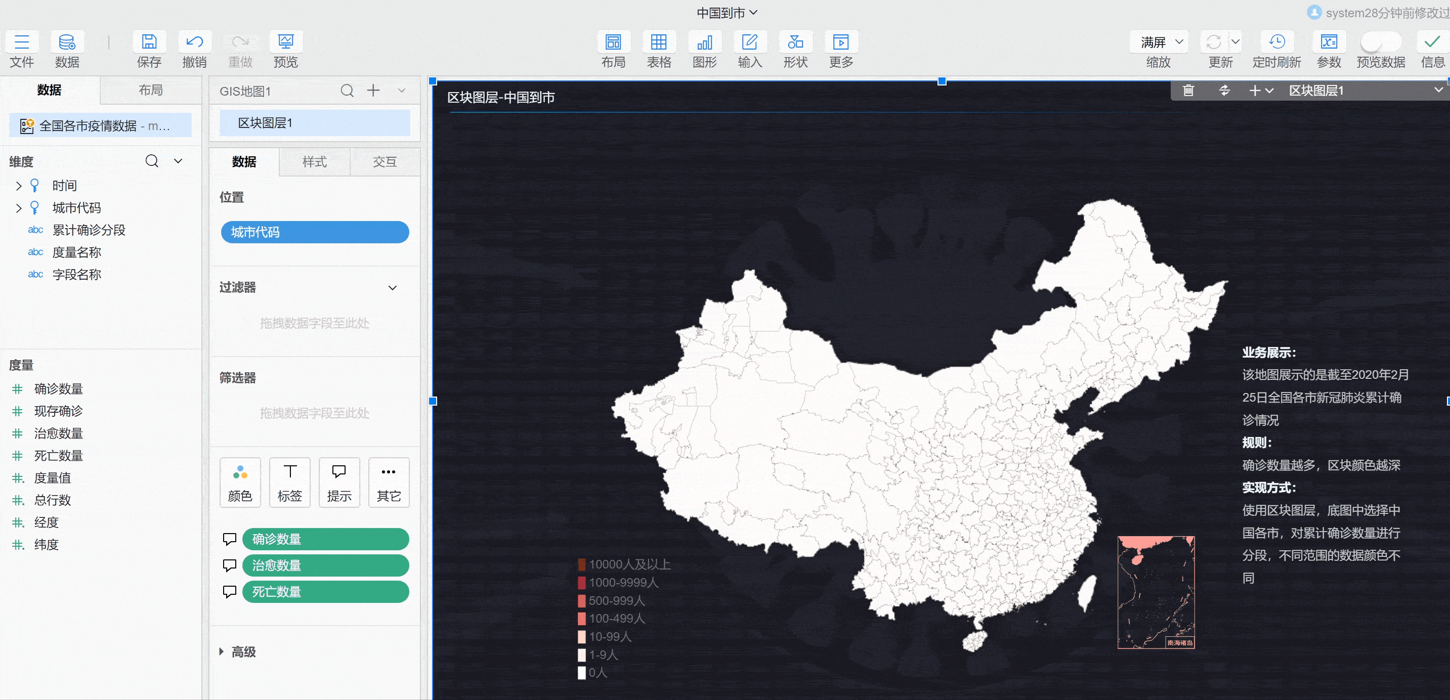Click the 死亡数量 green pill
This screenshot has height=700, width=1450.
(325, 592)
